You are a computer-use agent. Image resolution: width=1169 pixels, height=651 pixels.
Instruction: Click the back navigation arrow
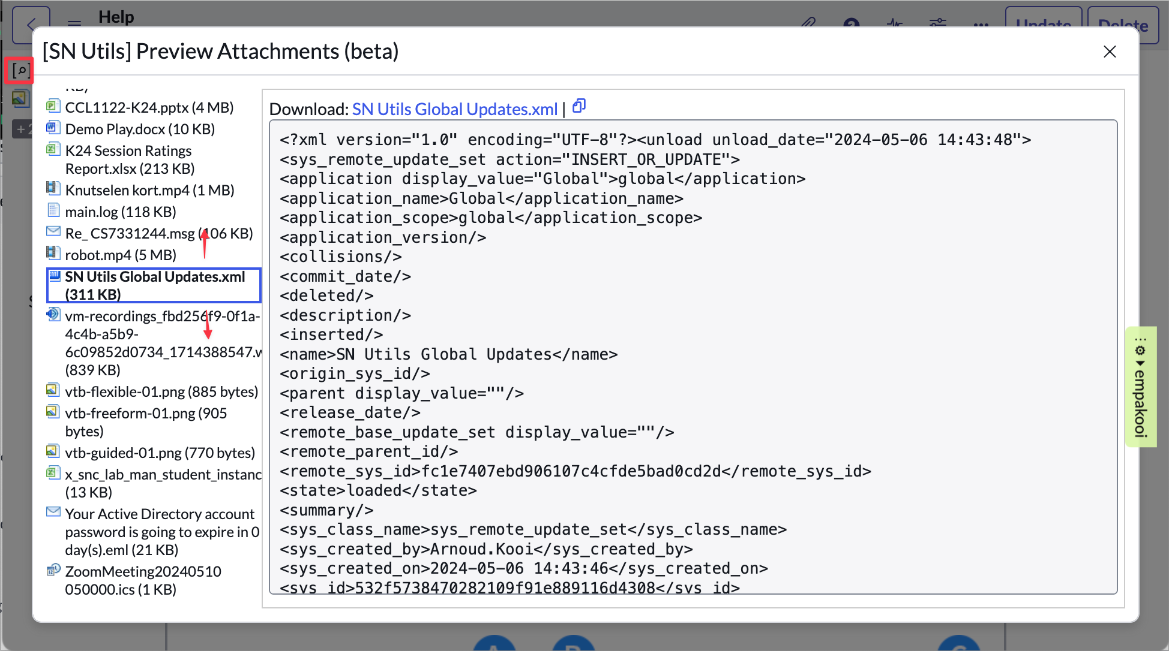pyautogui.click(x=31, y=25)
